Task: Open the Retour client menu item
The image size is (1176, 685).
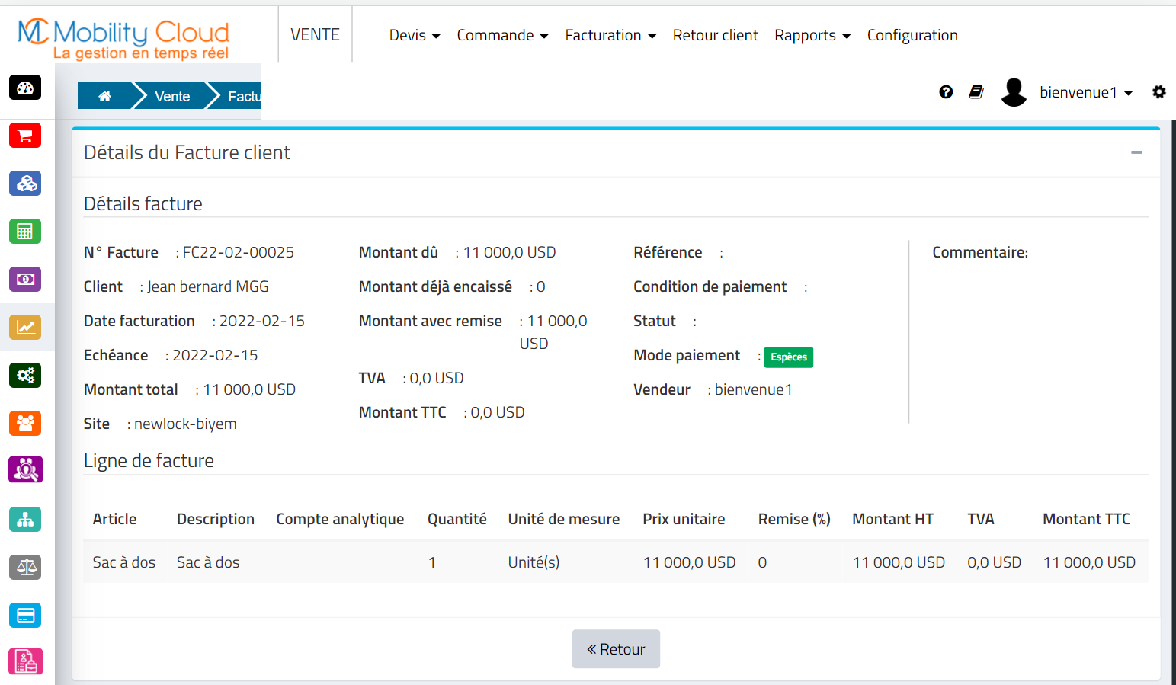Action: point(715,36)
